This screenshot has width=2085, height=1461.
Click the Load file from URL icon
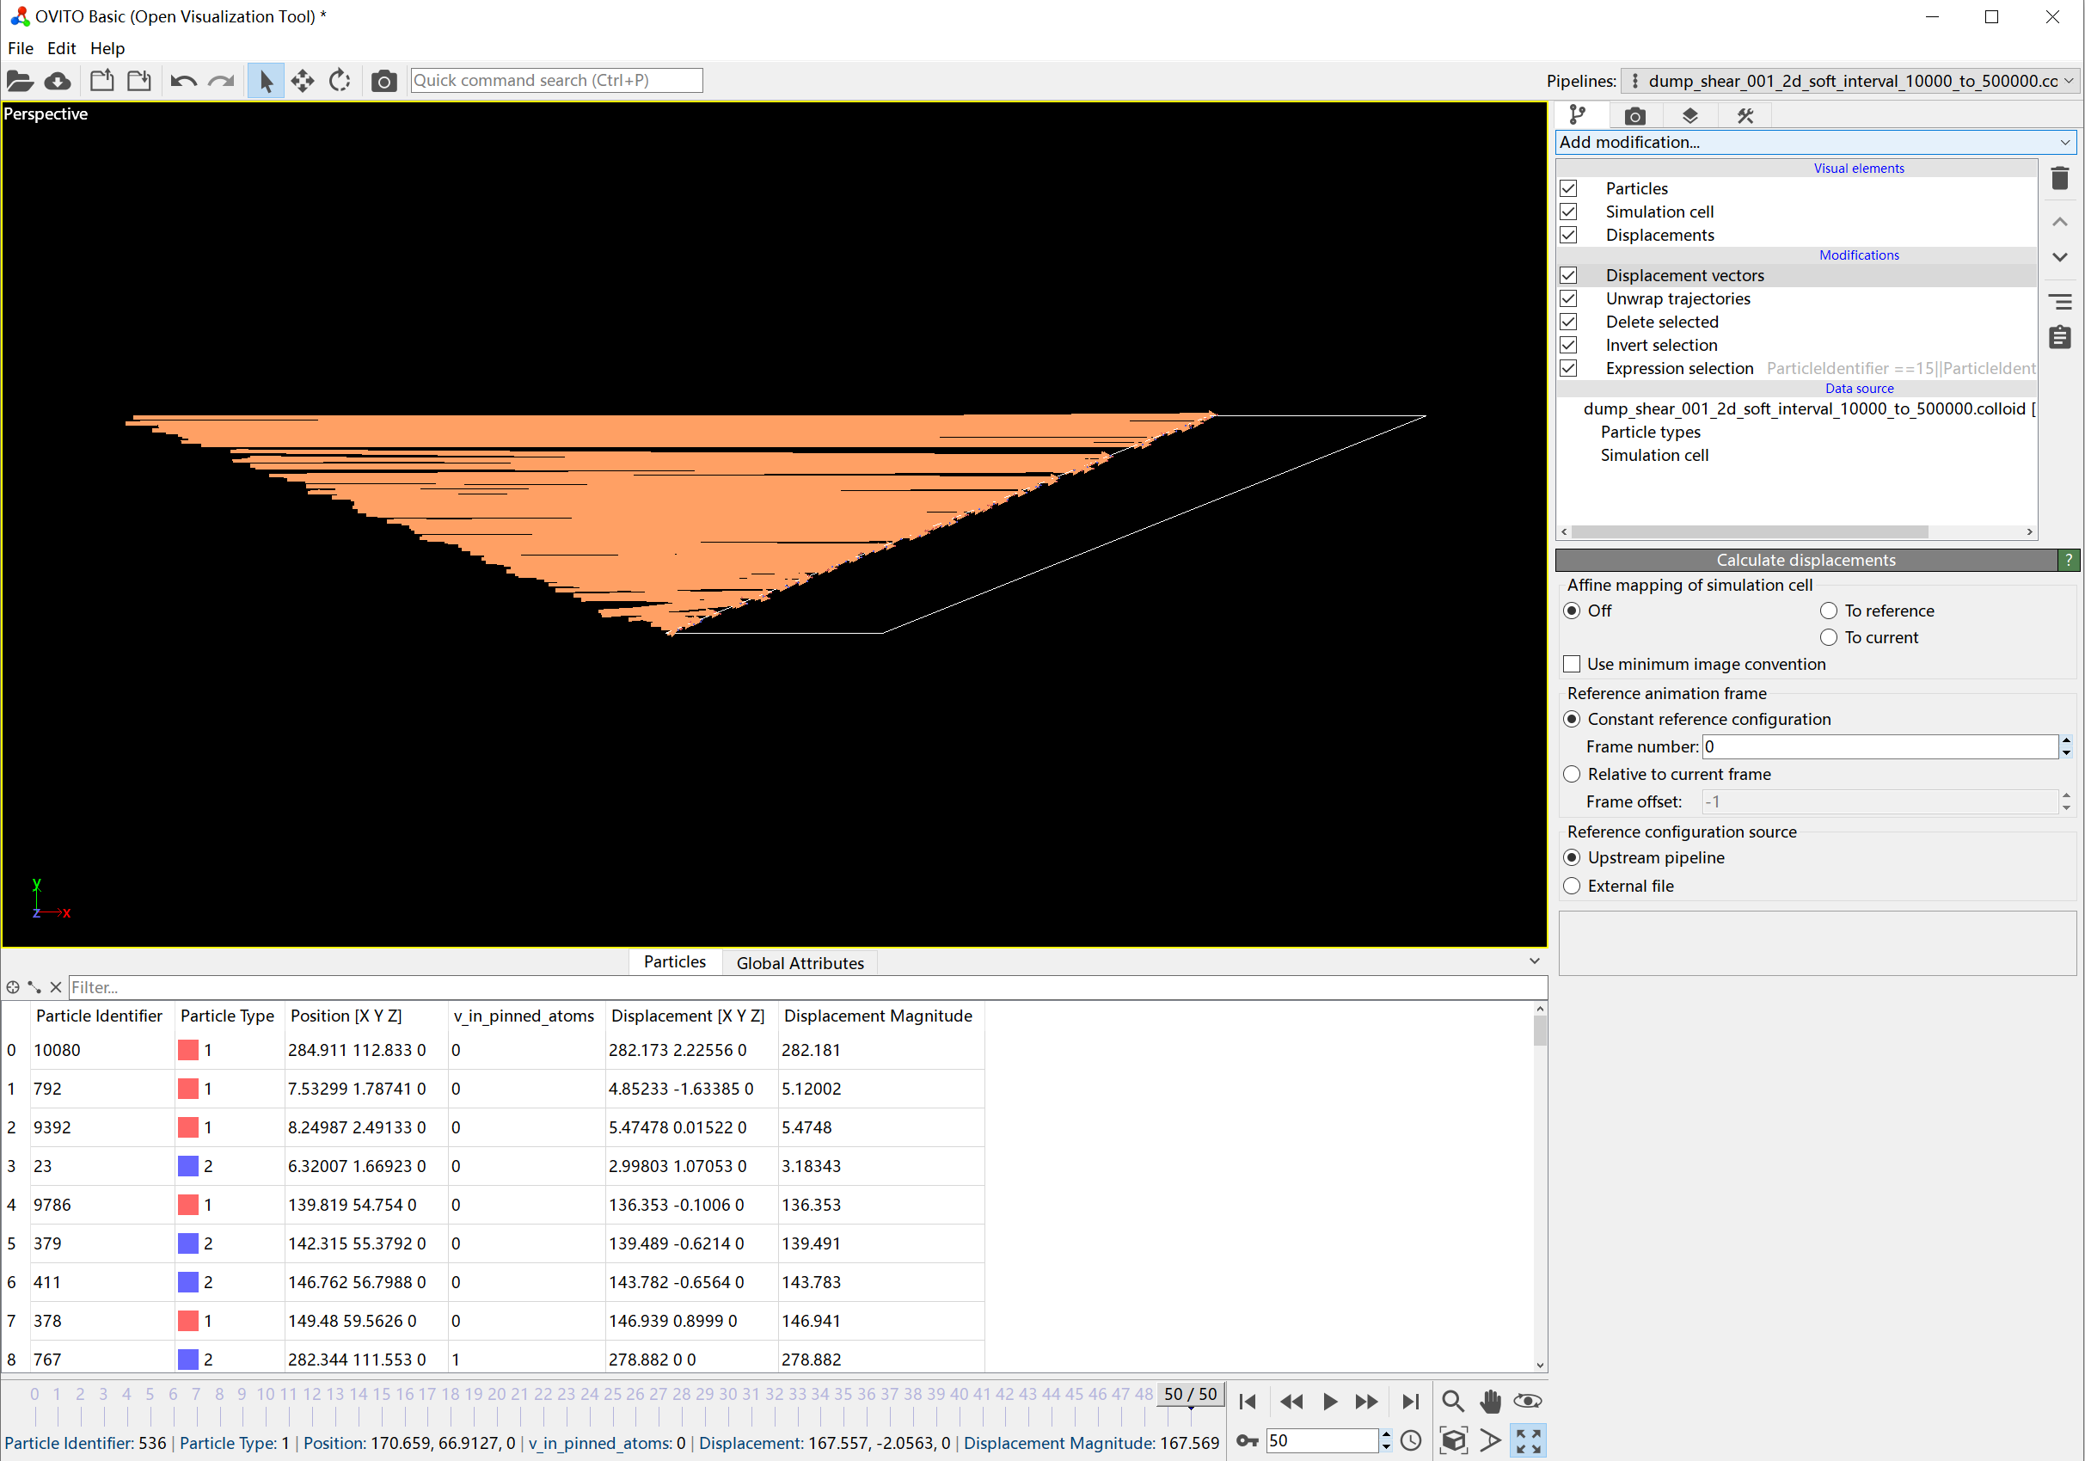pos(58,82)
